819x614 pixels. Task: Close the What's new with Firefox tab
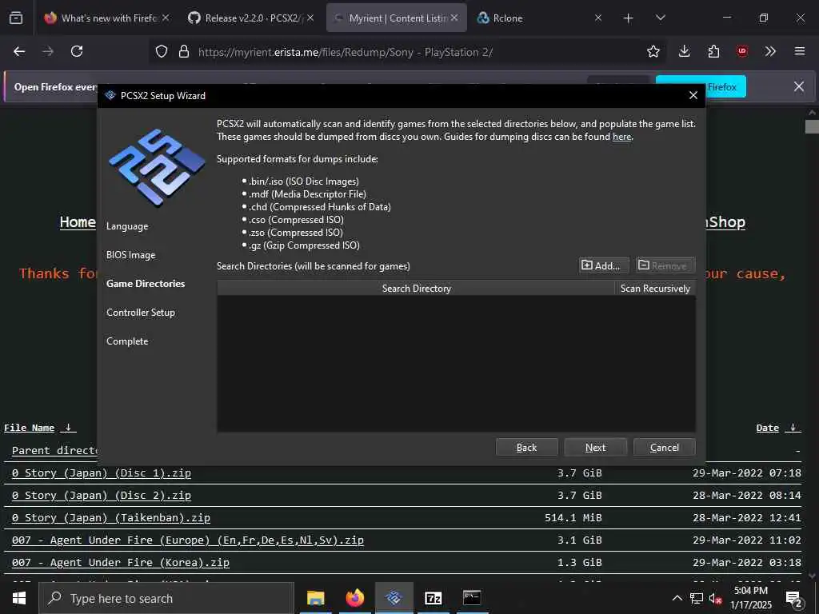[x=166, y=18]
